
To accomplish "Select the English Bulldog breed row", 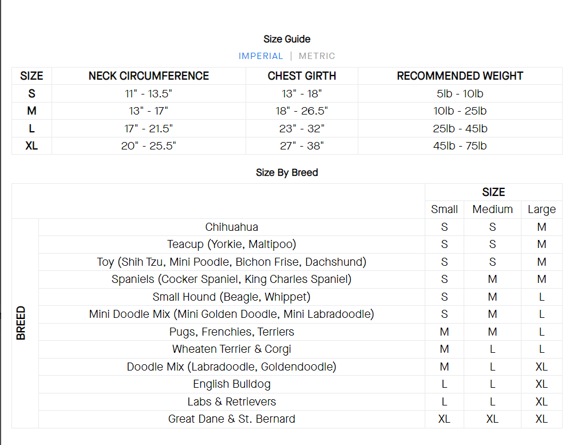I will (232, 384).
